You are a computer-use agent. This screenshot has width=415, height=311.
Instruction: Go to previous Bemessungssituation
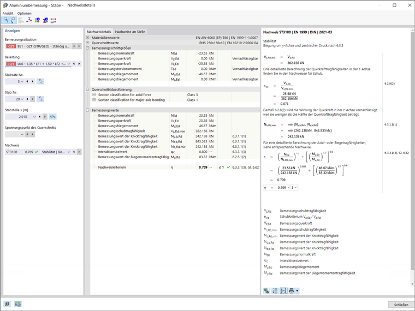[x=74, y=46]
